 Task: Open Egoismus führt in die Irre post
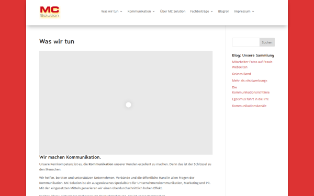point(250,99)
